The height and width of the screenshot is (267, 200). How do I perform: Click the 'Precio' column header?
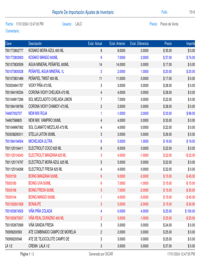coord(168,44)
